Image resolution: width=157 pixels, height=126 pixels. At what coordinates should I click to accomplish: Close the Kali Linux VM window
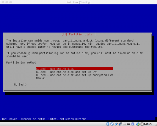3,2
